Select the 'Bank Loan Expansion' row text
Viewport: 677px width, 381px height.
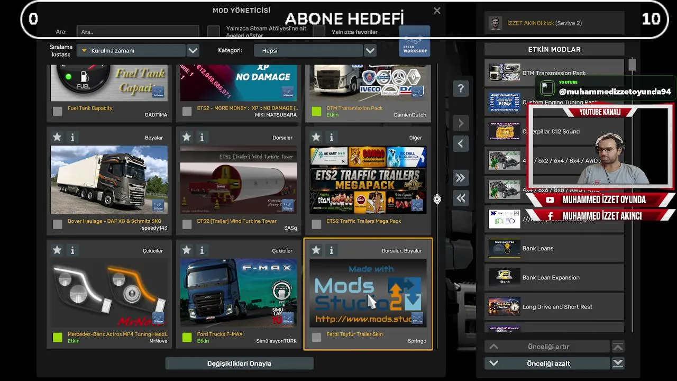point(551,277)
